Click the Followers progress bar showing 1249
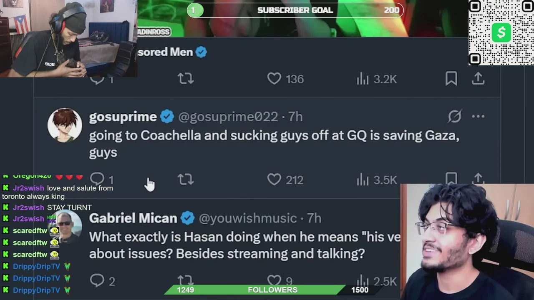Viewport: 534px width, 300px height. (272, 290)
